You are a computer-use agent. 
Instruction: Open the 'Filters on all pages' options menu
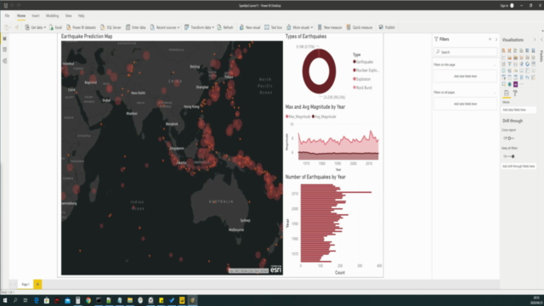(495, 93)
